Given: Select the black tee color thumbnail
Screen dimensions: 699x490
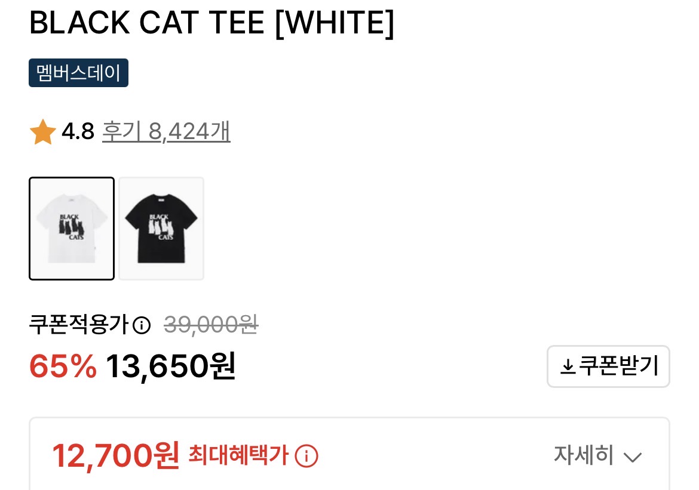Looking at the screenshot, I should coord(161,229).
